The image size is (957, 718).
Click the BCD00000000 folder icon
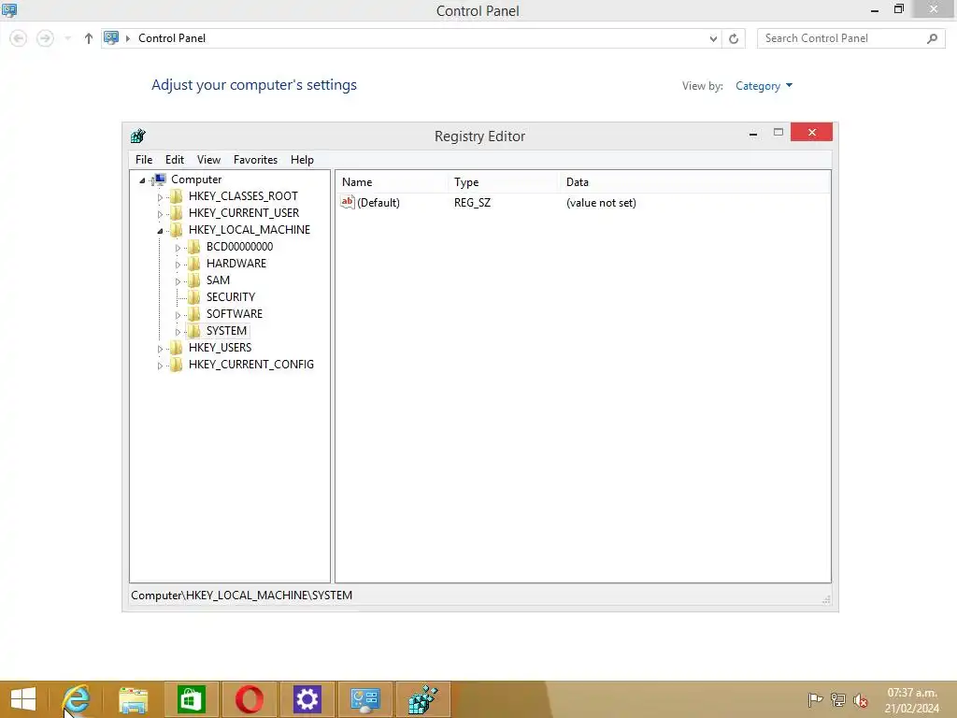tap(194, 246)
